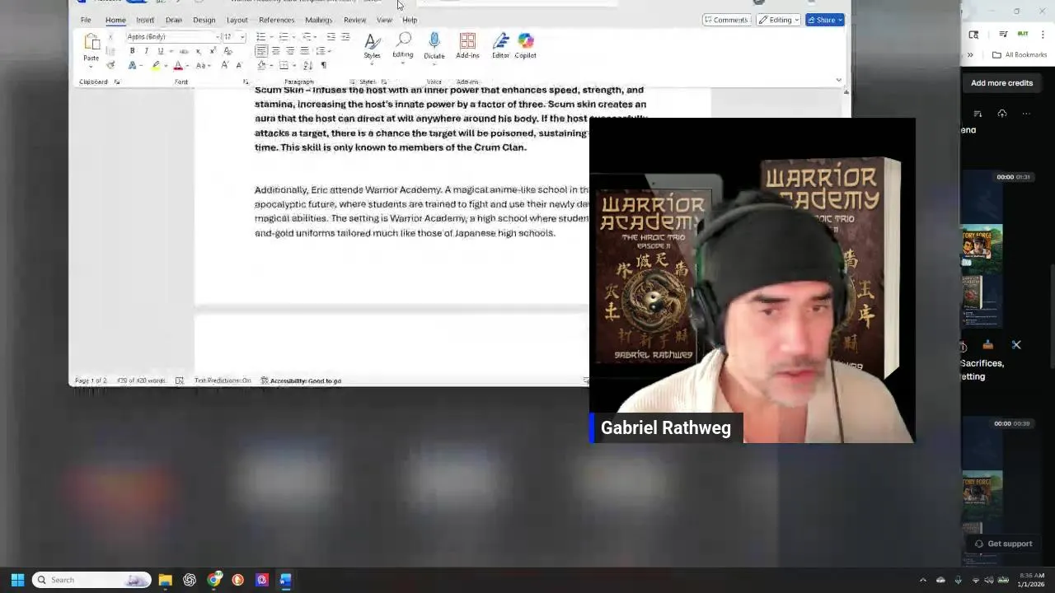Screen dimensions: 1055x593
Task: Apply red font color
Action: pos(178,65)
